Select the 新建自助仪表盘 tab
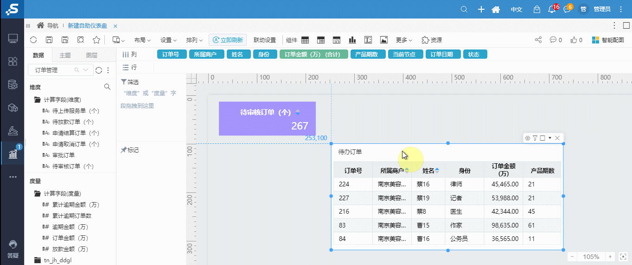 coord(87,26)
